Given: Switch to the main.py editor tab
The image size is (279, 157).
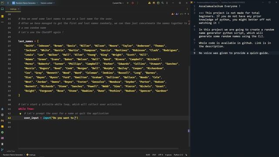Looking at the screenshot, I should tap(13, 9).
